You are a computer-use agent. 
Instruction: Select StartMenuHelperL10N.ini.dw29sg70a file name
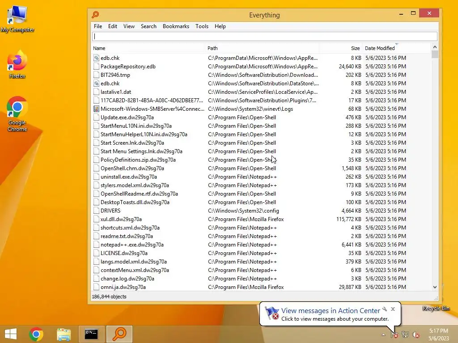(144, 134)
